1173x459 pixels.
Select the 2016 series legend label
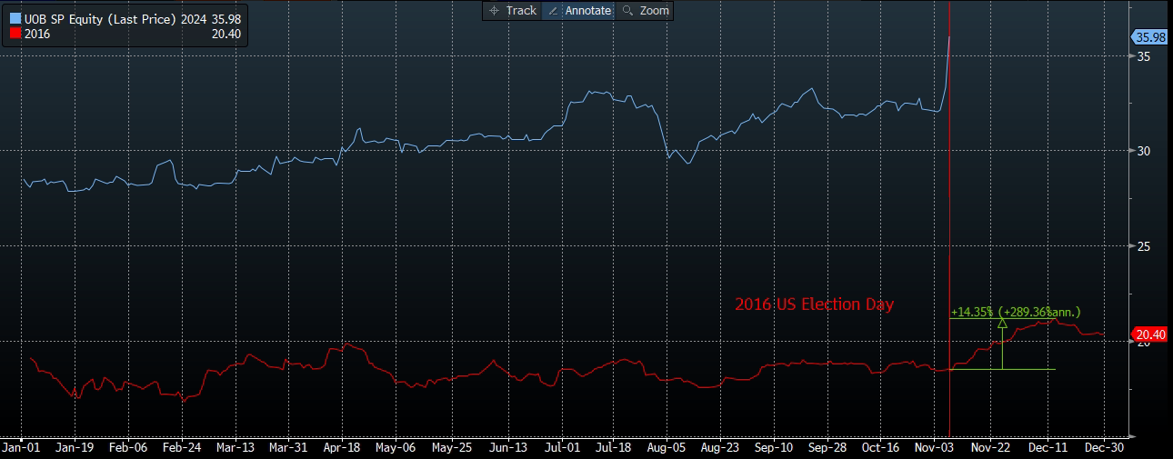(37, 34)
